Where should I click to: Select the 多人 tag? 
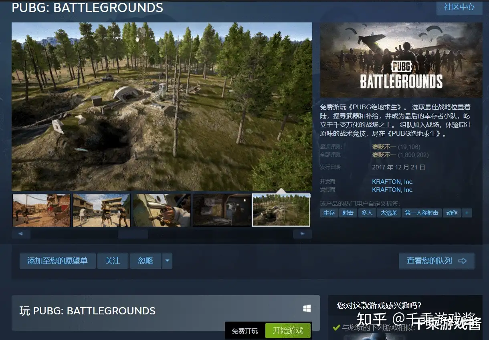(x=367, y=213)
